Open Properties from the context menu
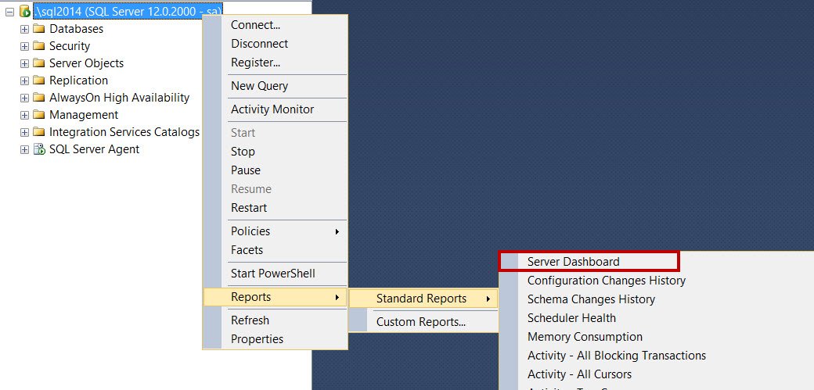Viewport: 814px width, 390px height. [276, 339]
